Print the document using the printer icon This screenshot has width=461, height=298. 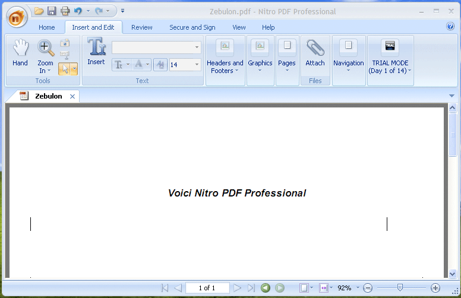[x=65, y=11]
